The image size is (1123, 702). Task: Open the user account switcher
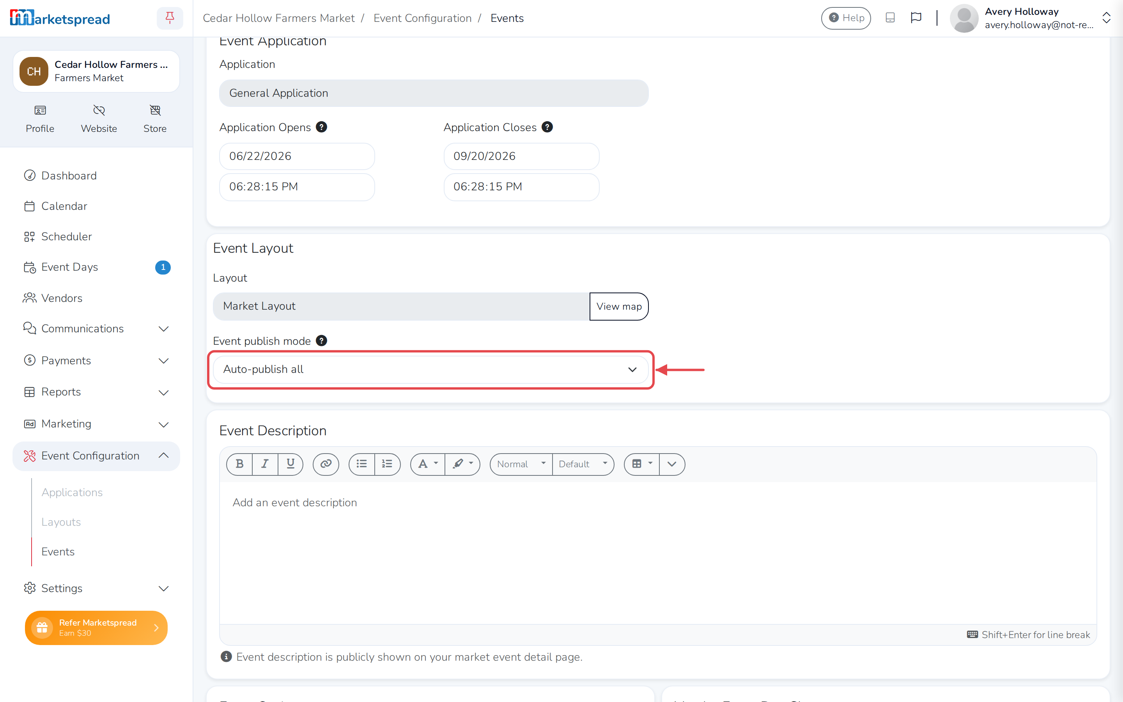coord(1106,18)
